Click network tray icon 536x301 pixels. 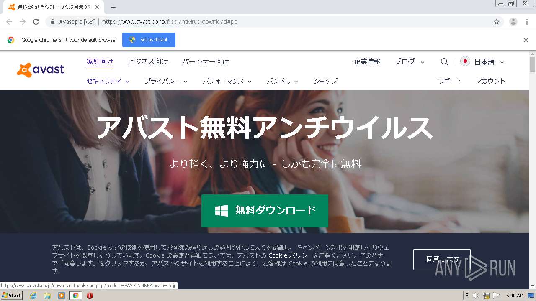point(486,296)
